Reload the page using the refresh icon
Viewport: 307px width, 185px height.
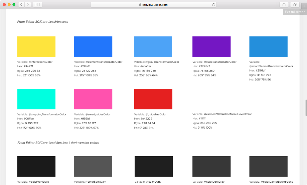coord(213,5)
